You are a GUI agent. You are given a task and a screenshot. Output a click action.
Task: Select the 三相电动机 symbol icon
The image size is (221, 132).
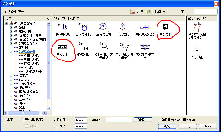83,27
